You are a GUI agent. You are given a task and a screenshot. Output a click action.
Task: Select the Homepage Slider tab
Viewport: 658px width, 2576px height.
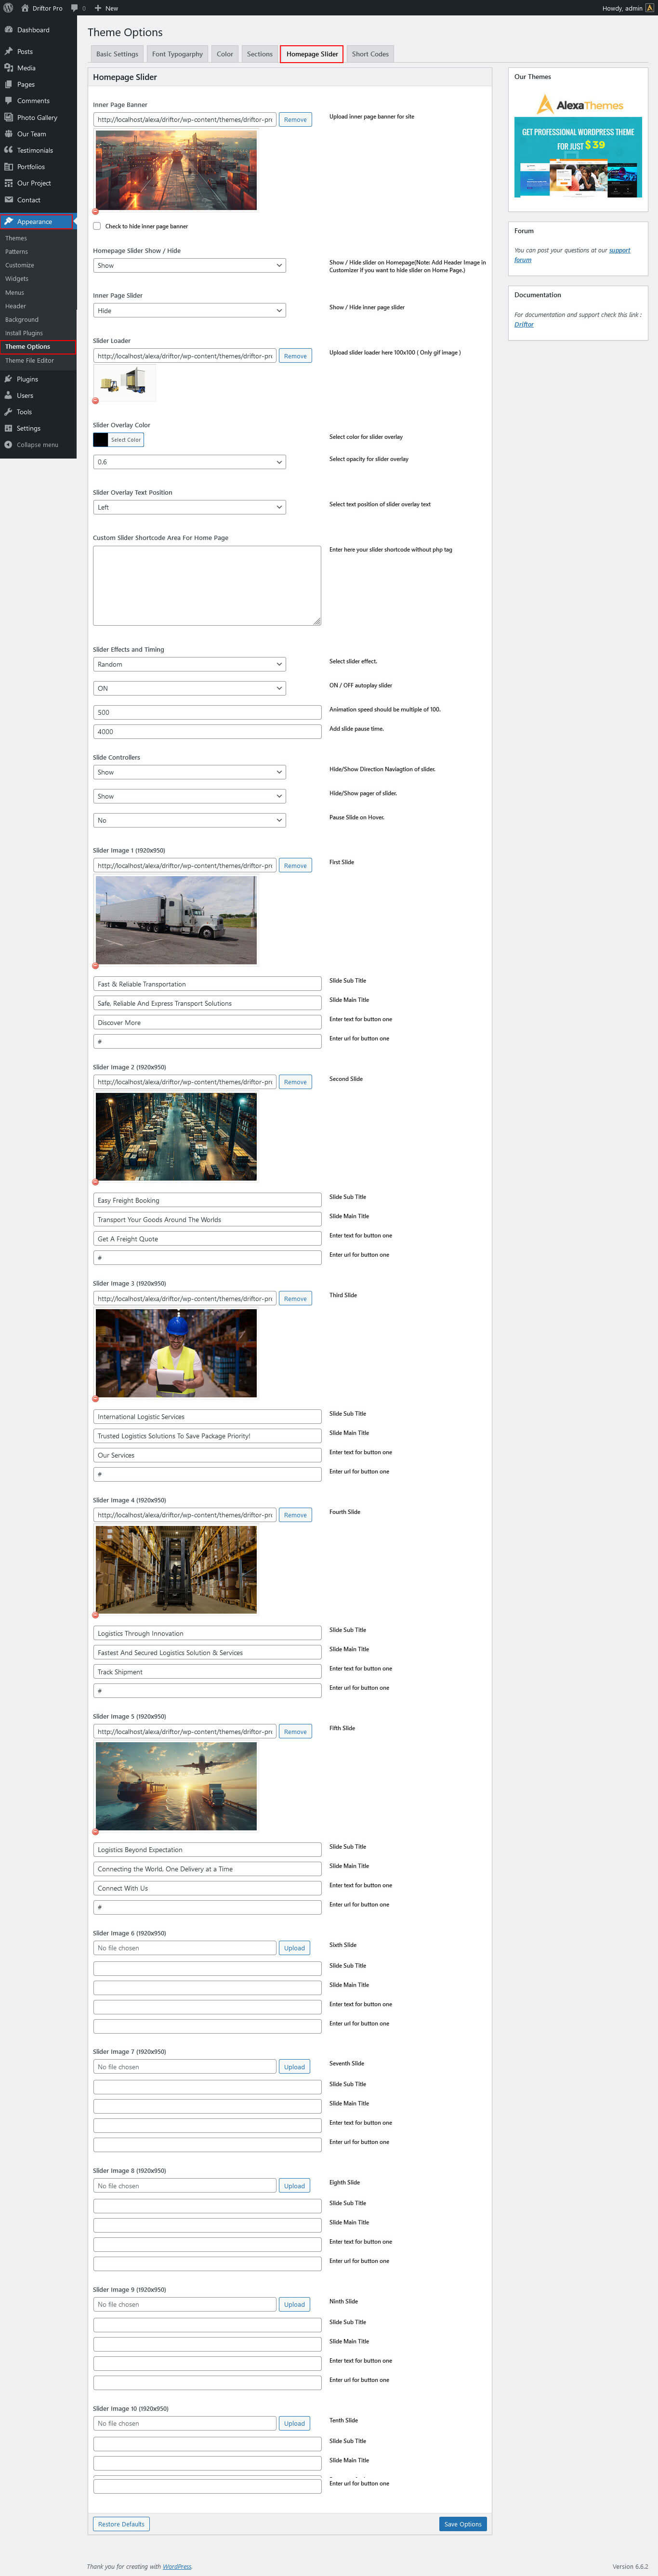coord(312,54)
